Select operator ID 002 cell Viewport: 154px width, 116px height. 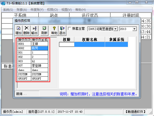point(24,57)
